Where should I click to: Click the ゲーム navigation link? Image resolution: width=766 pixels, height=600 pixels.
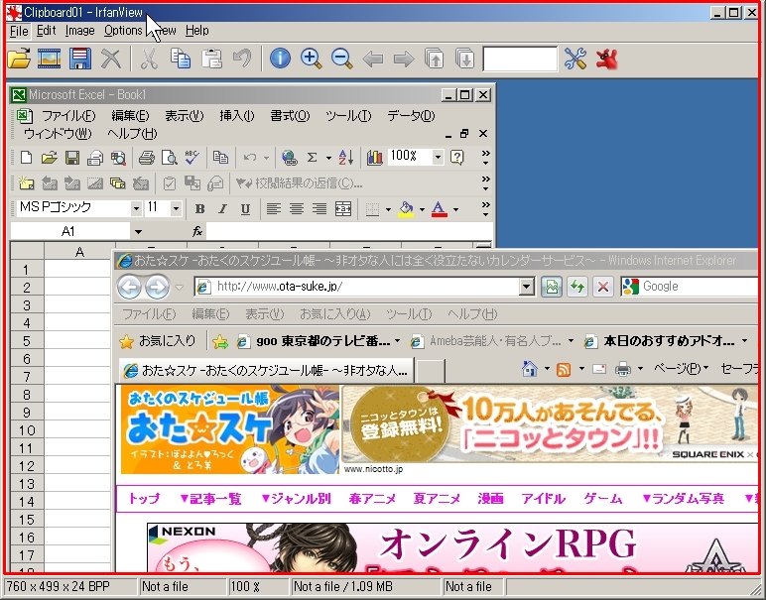(603, 499)
